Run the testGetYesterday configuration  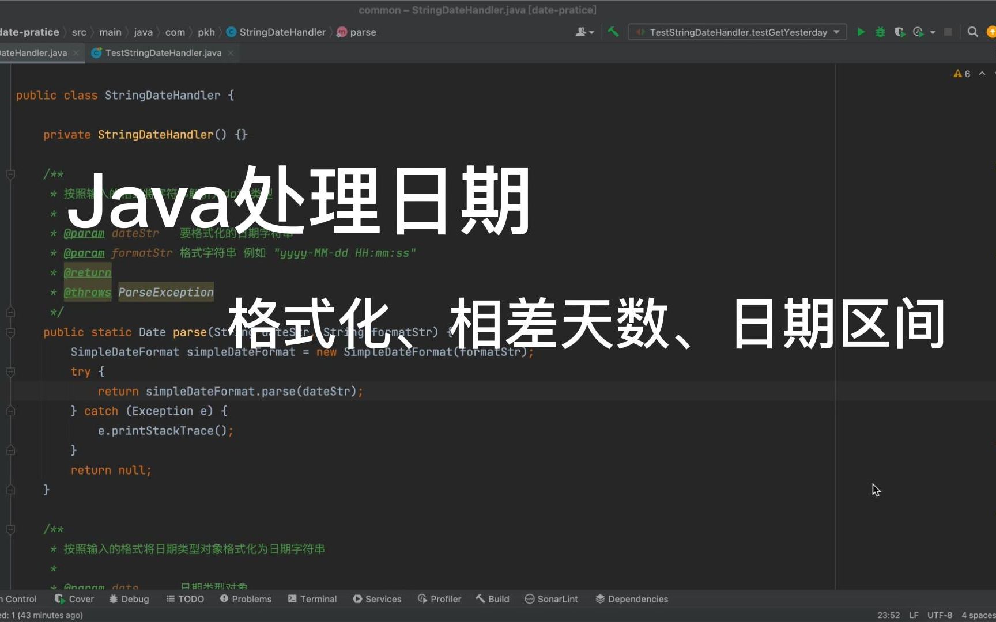(x=861, y=32)
